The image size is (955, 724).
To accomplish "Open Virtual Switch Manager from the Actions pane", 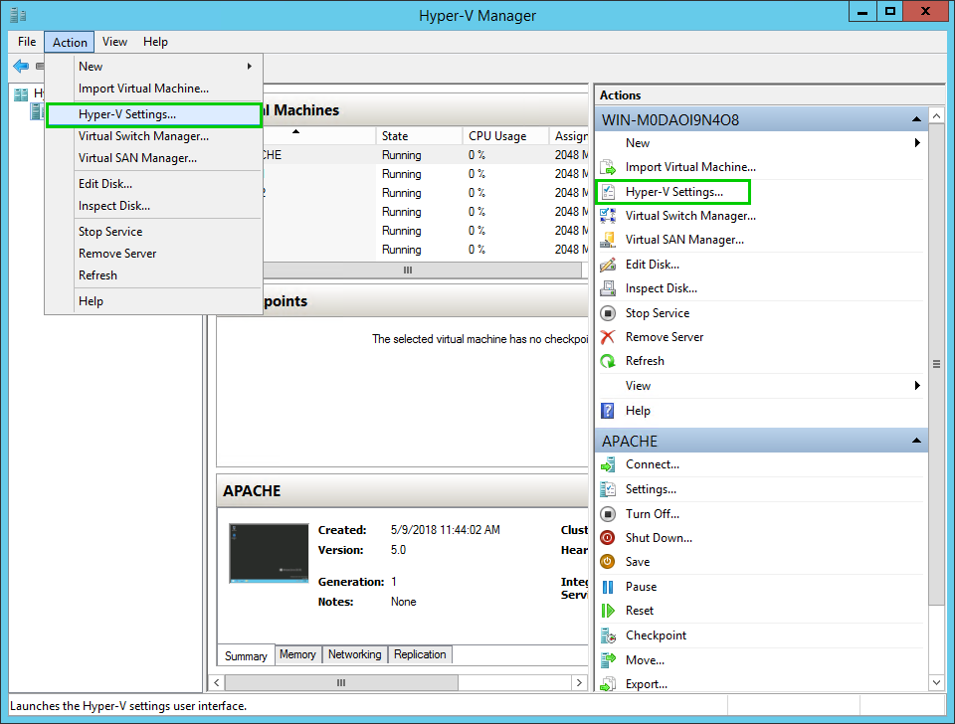I will tap(690, 215).
